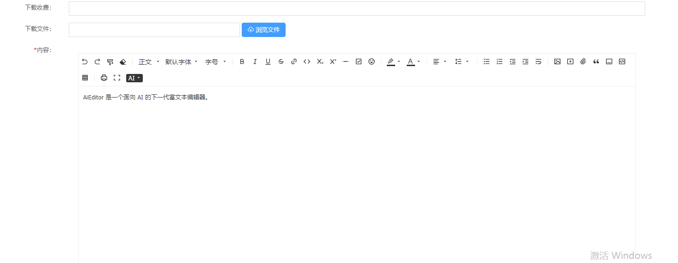Select the format painter tool
Viewport: 678px width, 263px height.
[110, 61]
